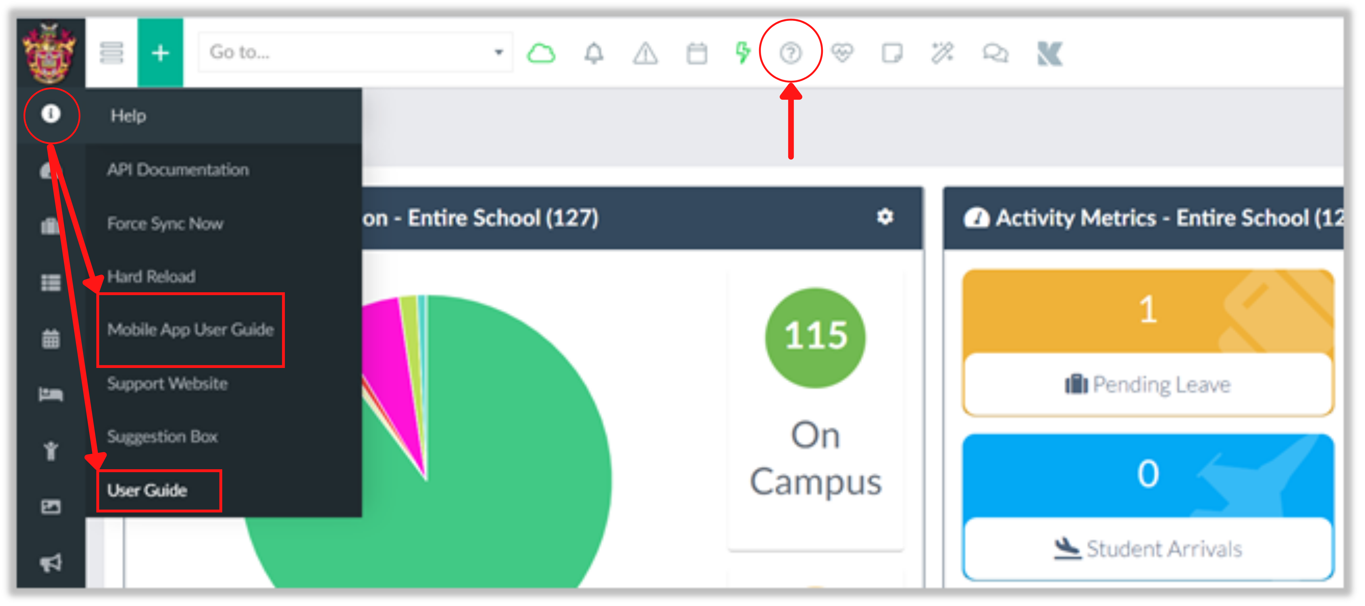The height and width of the screenshot is (606, 1365).
Task: Click the magic wand icon
Action: pyautogui.click(x=943, y=53)
